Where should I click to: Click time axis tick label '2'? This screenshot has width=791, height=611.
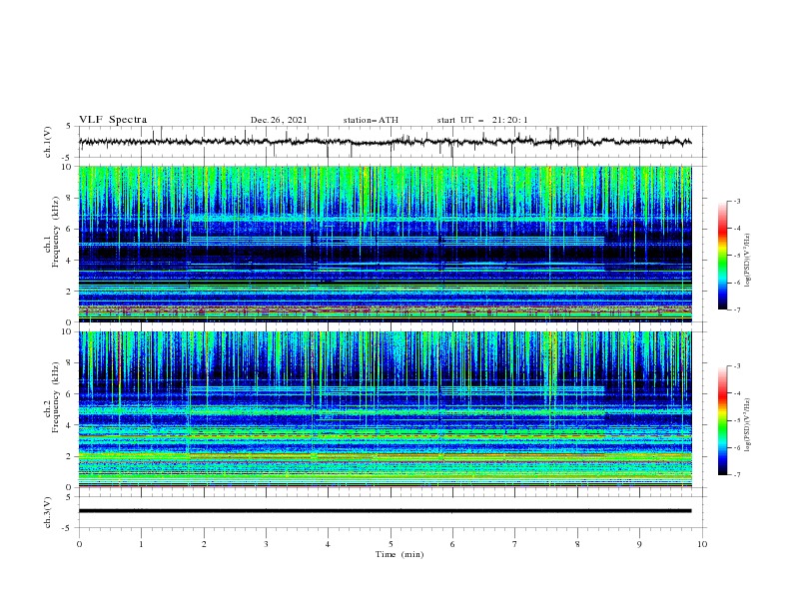click(204, 544)
